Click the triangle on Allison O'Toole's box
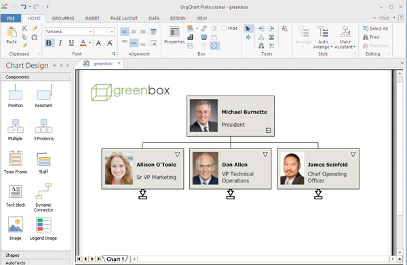407x265 pixels. 177,155
